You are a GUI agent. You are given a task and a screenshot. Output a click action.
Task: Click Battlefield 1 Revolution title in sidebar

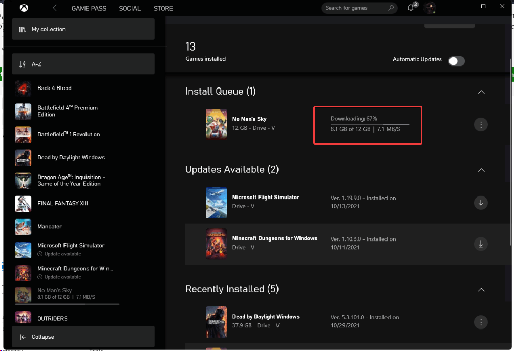(x=69, y=135)
